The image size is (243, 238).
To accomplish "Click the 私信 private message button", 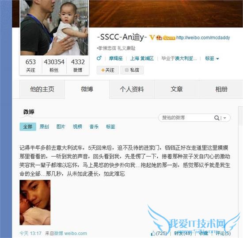I will [x=132, y=70].
